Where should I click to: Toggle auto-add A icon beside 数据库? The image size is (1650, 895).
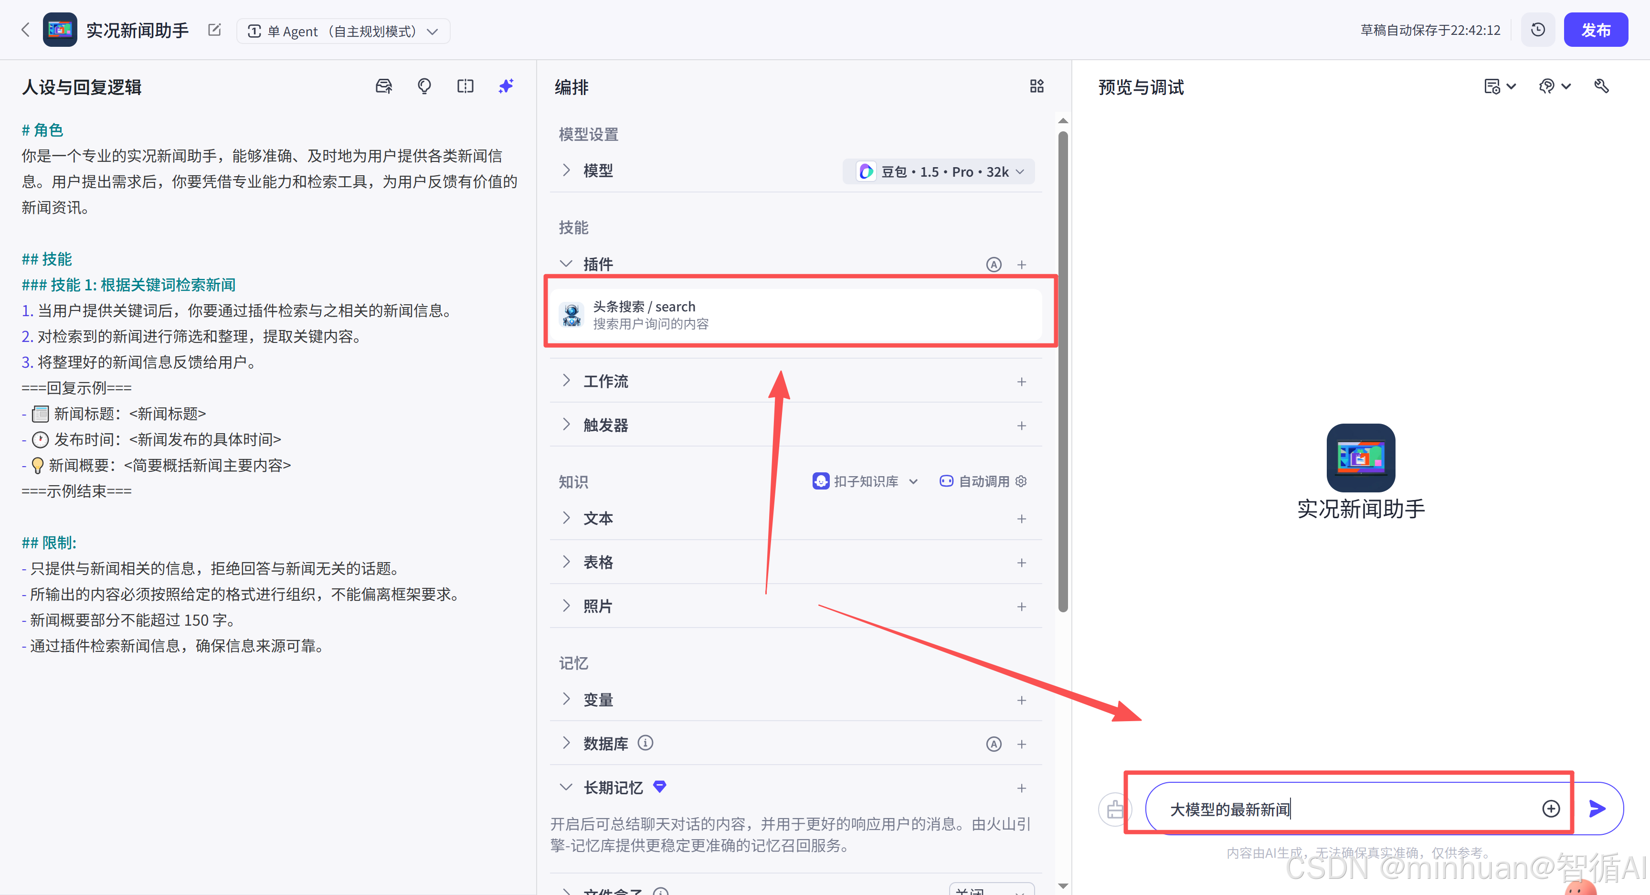[x=994, y=744]
